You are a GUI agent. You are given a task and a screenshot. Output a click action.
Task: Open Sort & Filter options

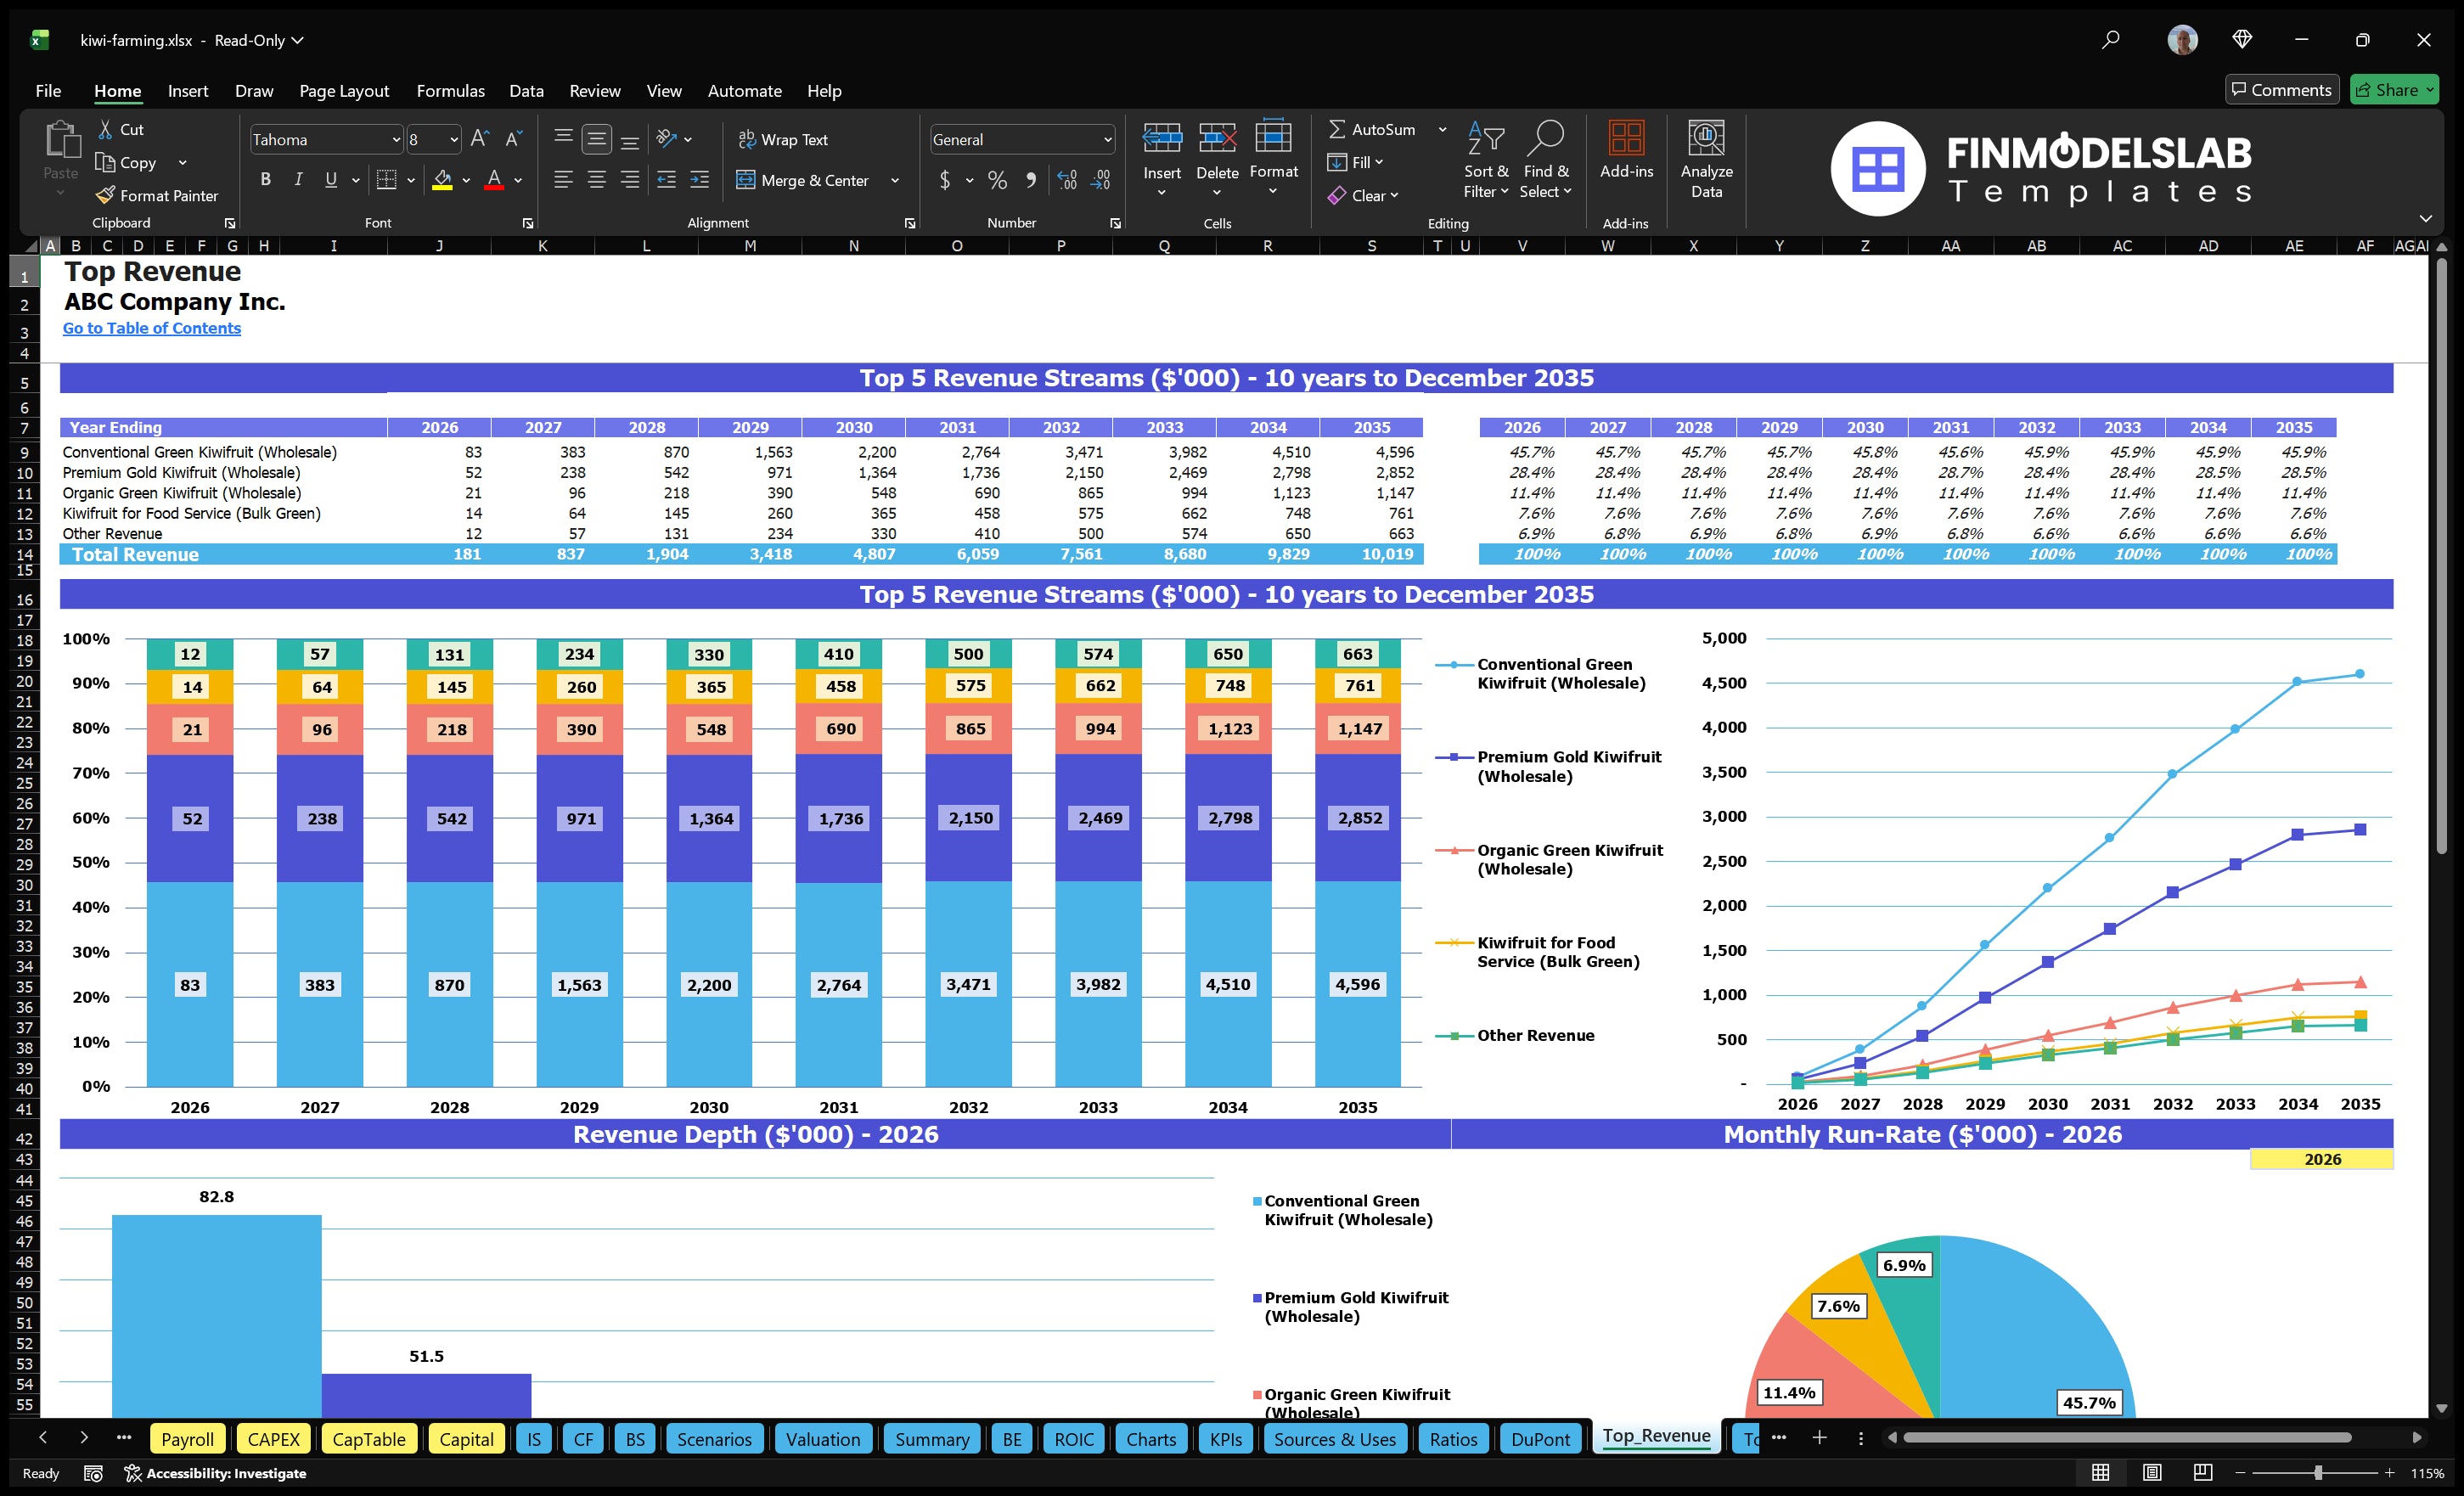coord(1486,160)
